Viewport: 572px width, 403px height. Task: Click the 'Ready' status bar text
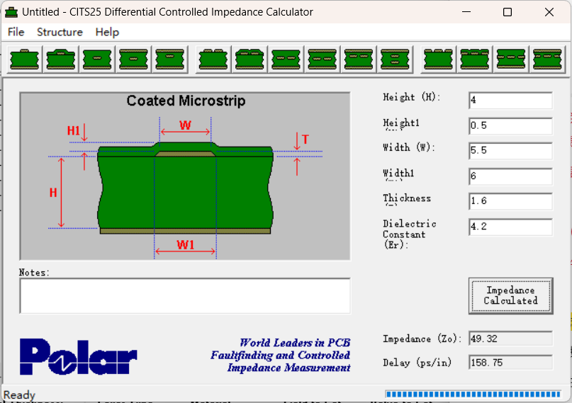[19, 395]
